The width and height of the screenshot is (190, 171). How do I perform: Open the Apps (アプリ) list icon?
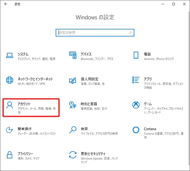pyautogui.click(x=136, y=80)
